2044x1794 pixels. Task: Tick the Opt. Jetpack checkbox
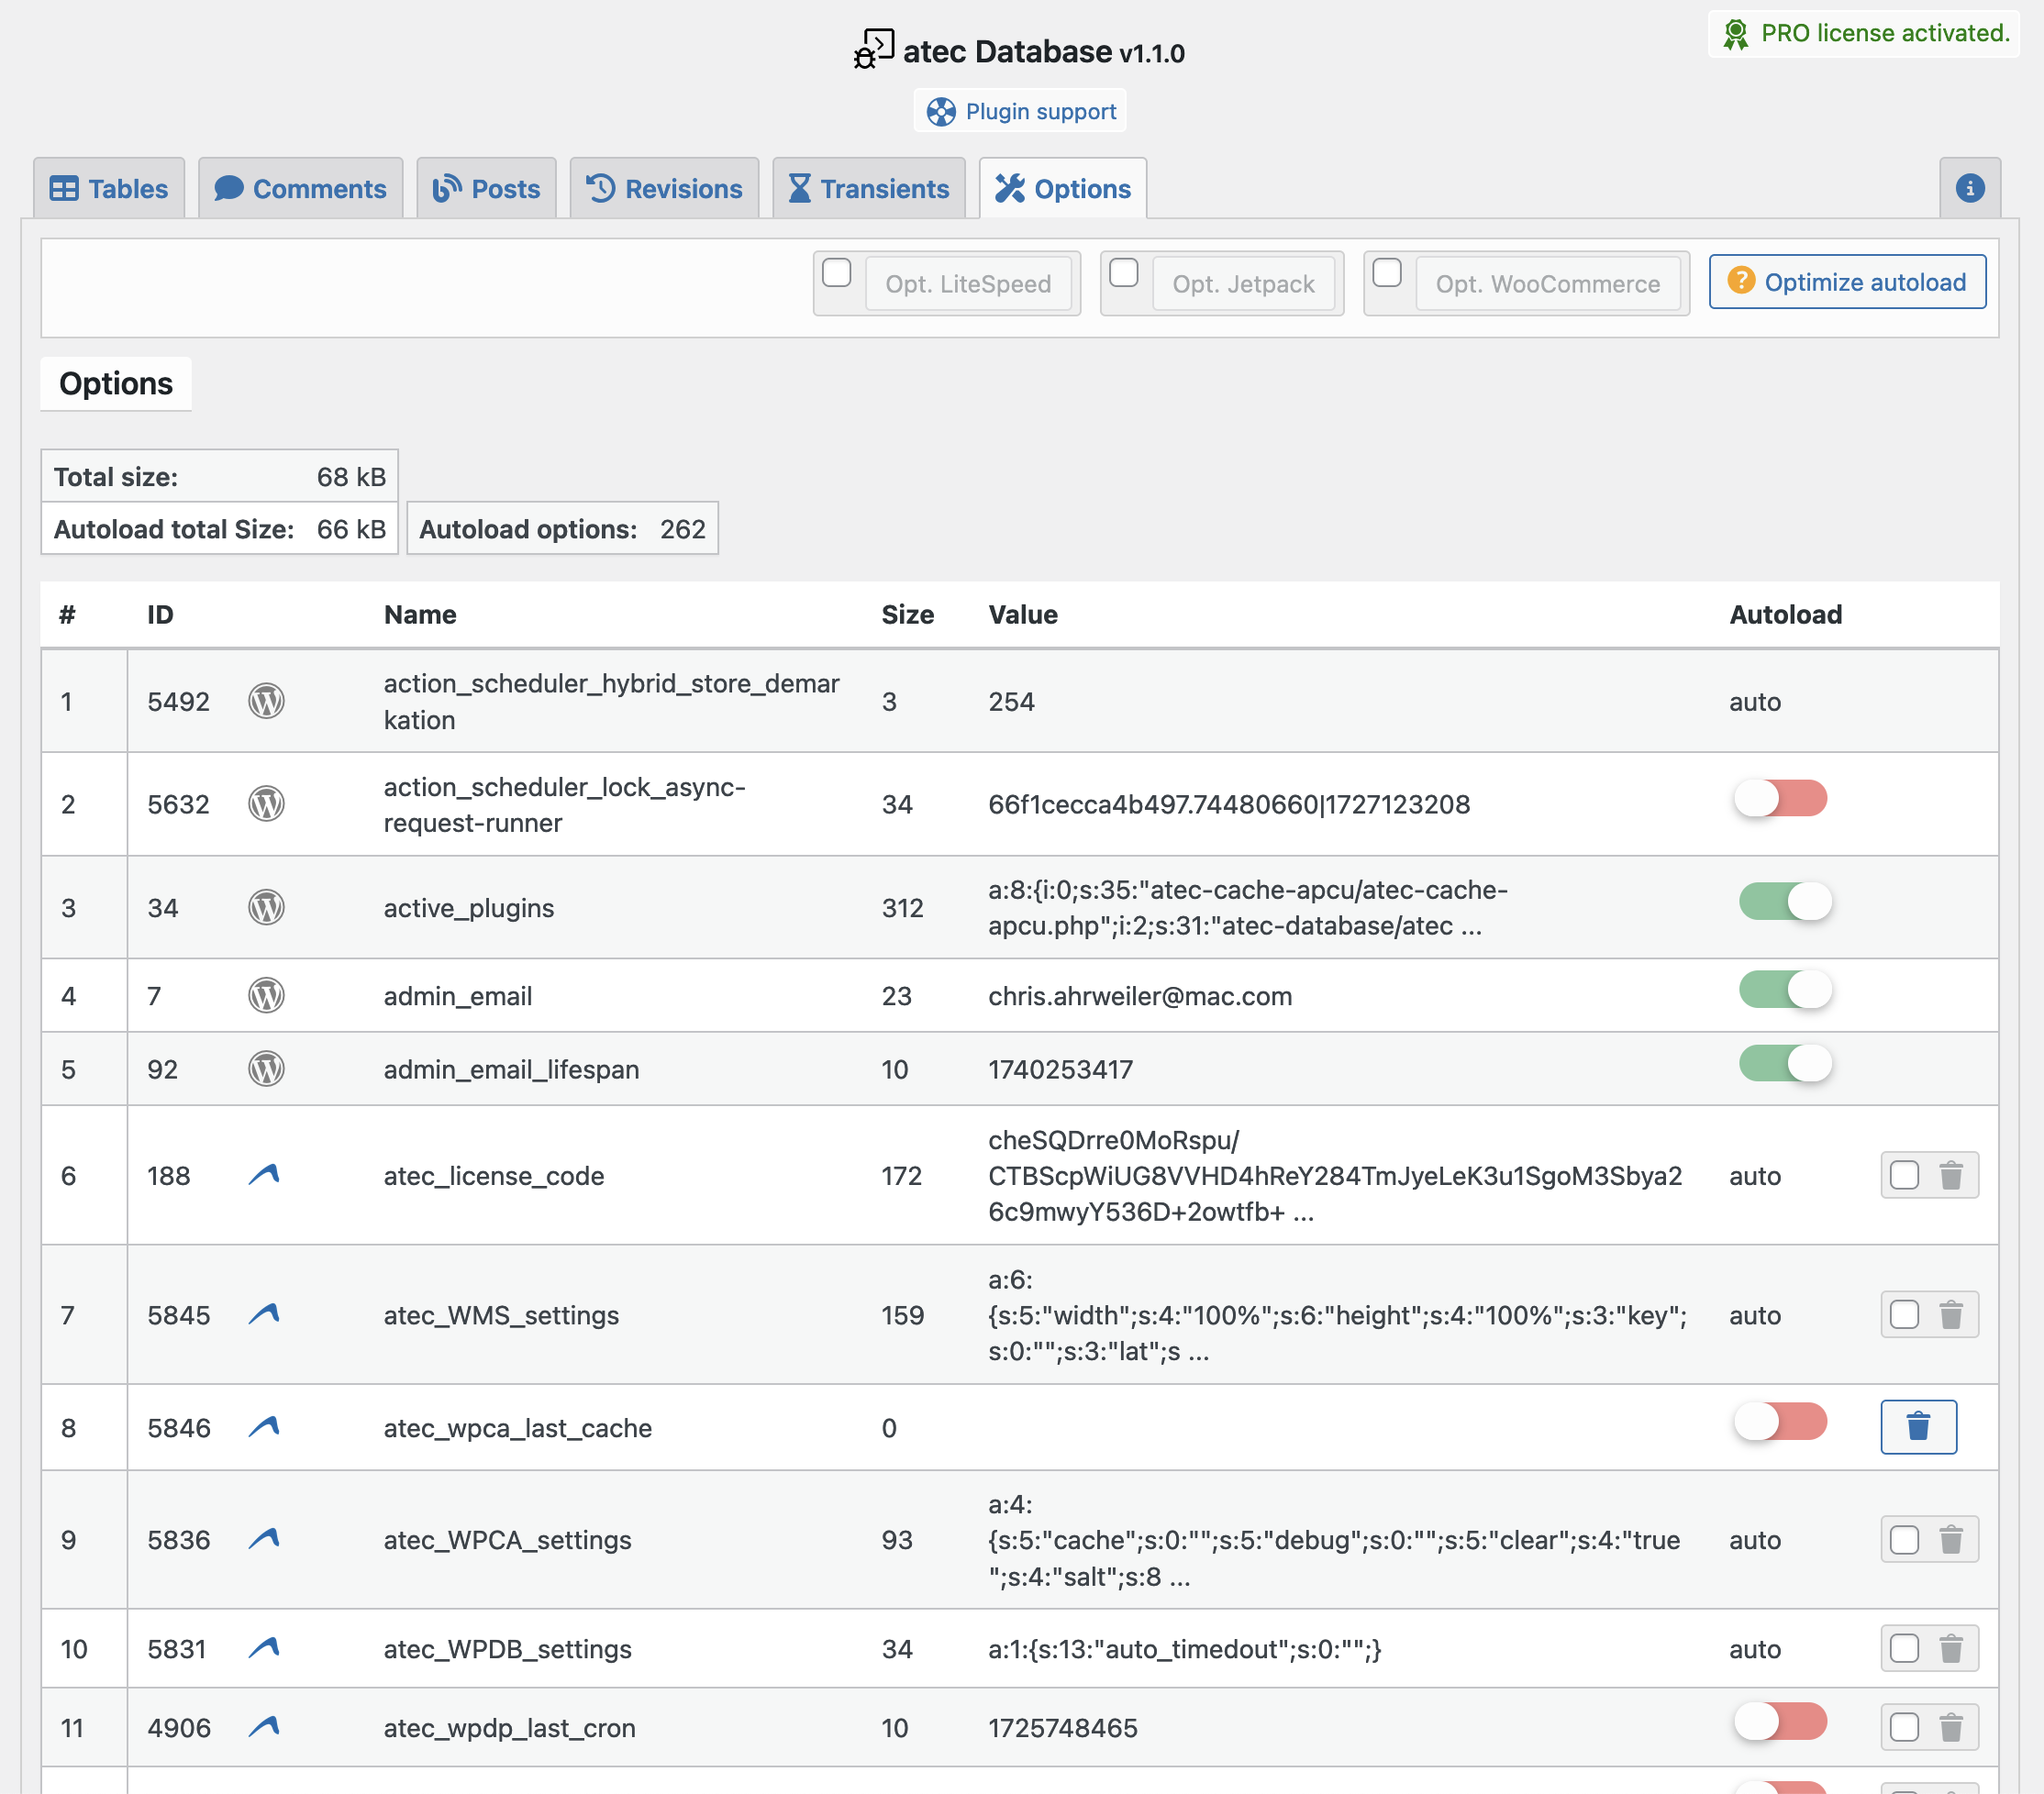coord(1123,273)
